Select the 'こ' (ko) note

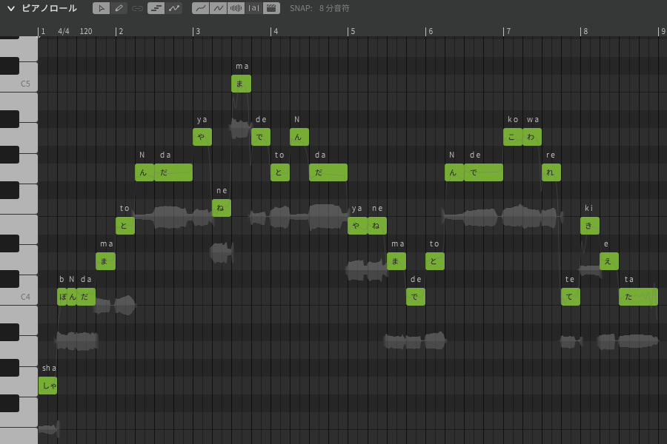click(512, 137)
